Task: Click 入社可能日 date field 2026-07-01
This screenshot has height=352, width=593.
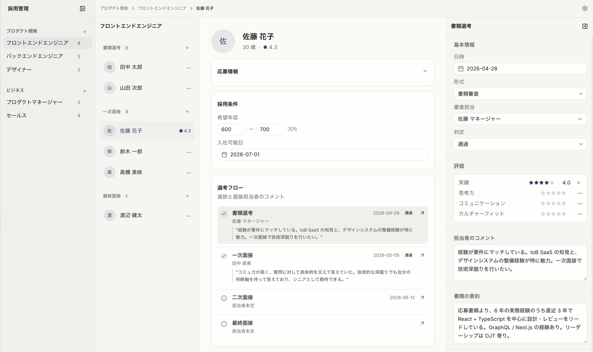Action: coord(322,154)
